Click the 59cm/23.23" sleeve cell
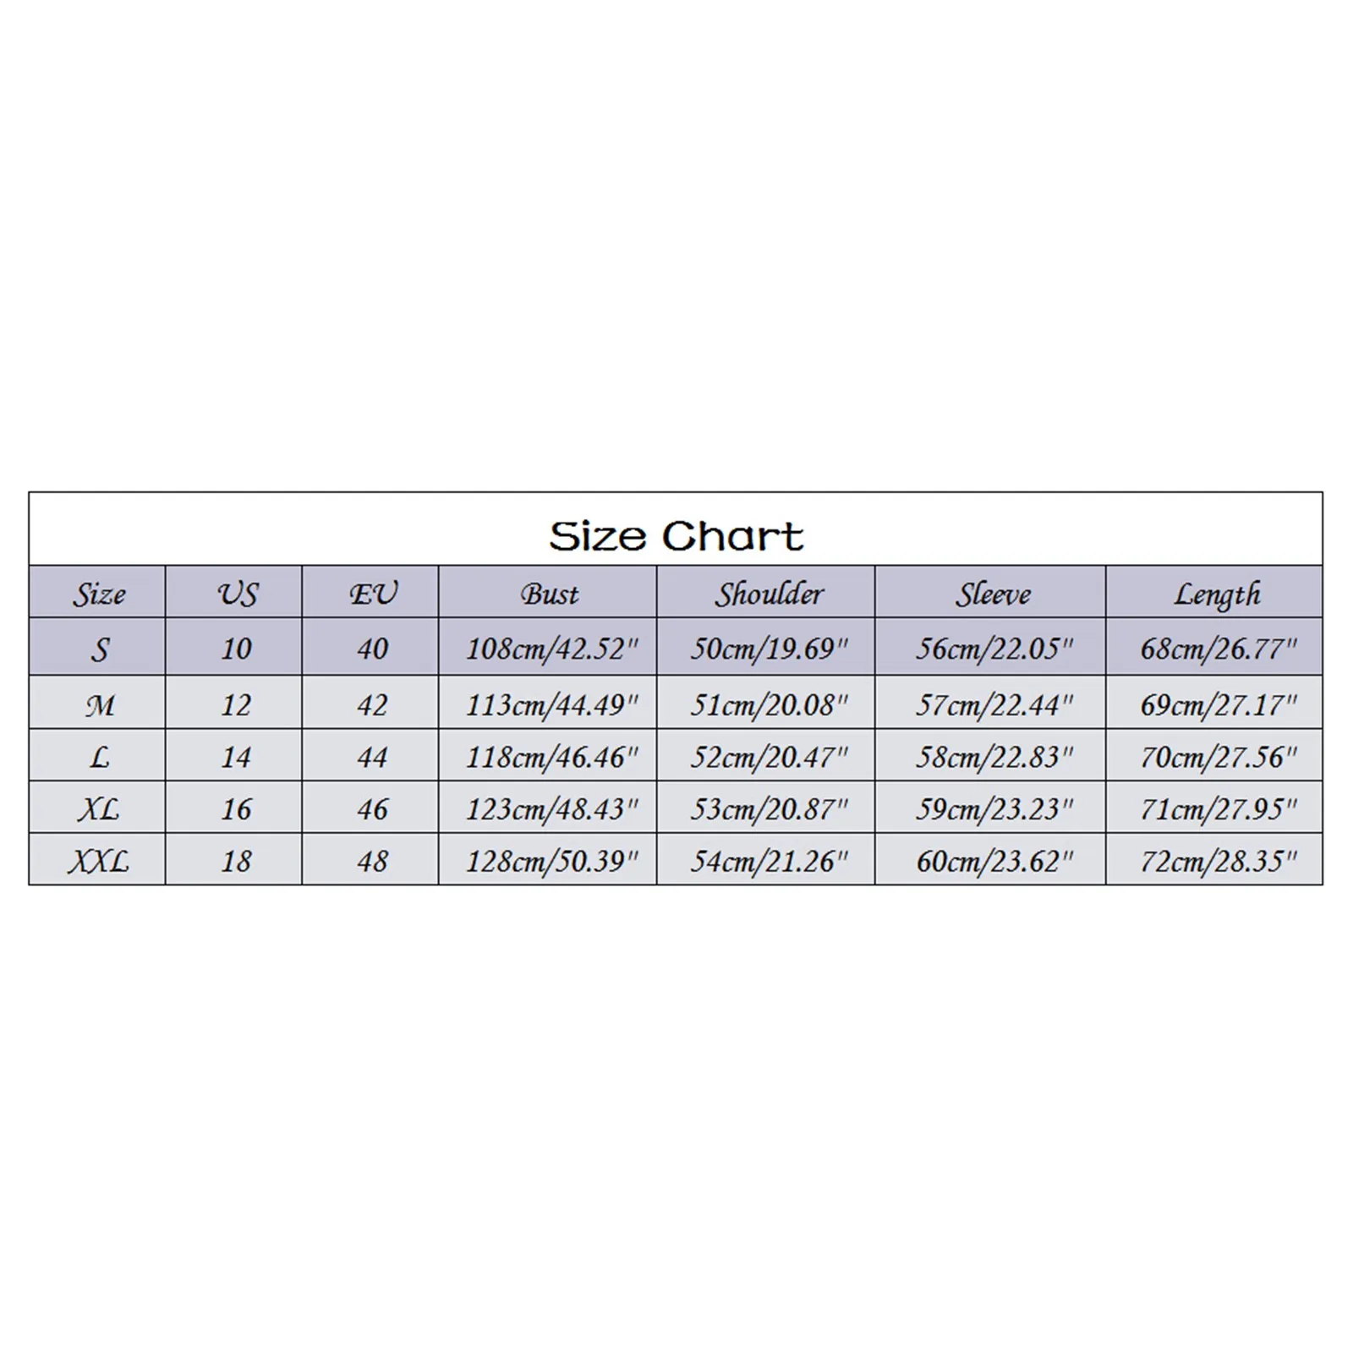This screenshot has width=1353, height=1353. pyautogui.click(x=994, y=809)
